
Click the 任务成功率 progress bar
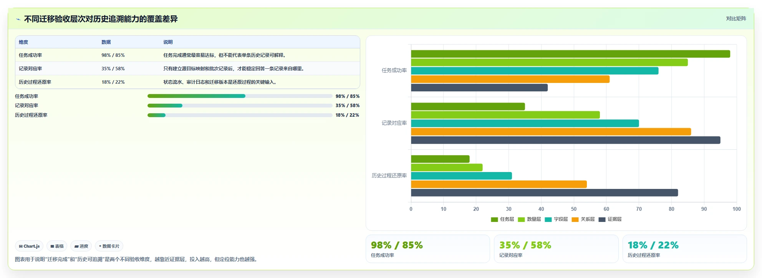[240, 96]
